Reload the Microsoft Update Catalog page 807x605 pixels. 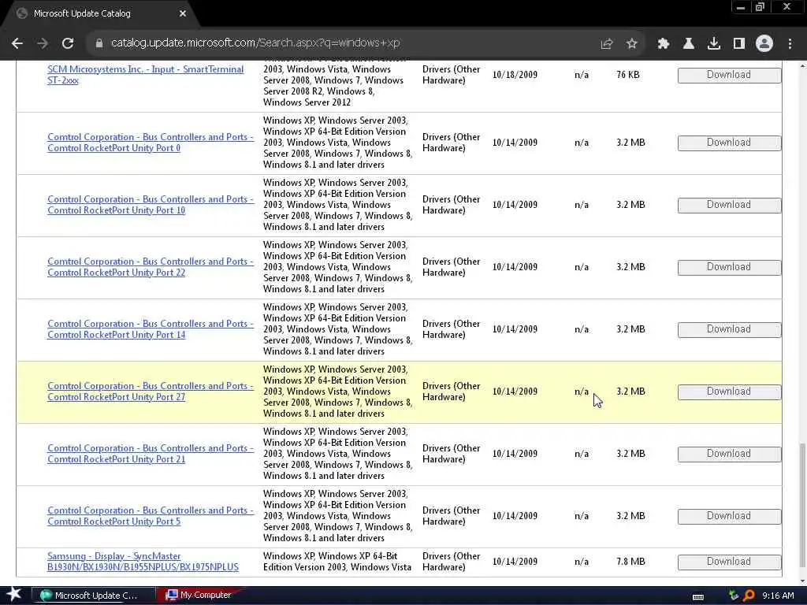tap(68, 43)
